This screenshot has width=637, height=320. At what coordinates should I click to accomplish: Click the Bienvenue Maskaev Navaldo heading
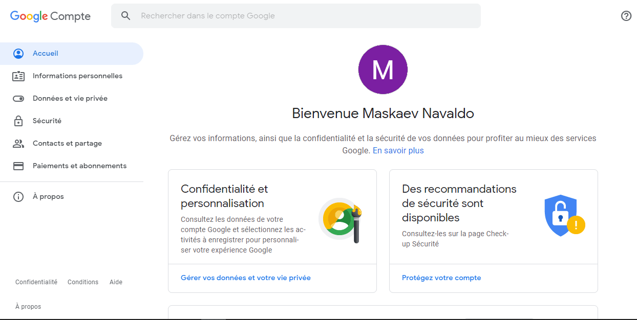383,113
